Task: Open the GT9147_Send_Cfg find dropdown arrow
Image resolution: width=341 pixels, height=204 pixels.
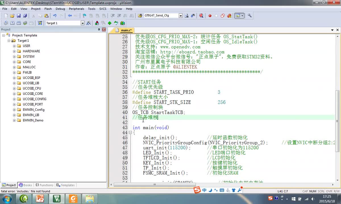Action: [x=180, y=16]
